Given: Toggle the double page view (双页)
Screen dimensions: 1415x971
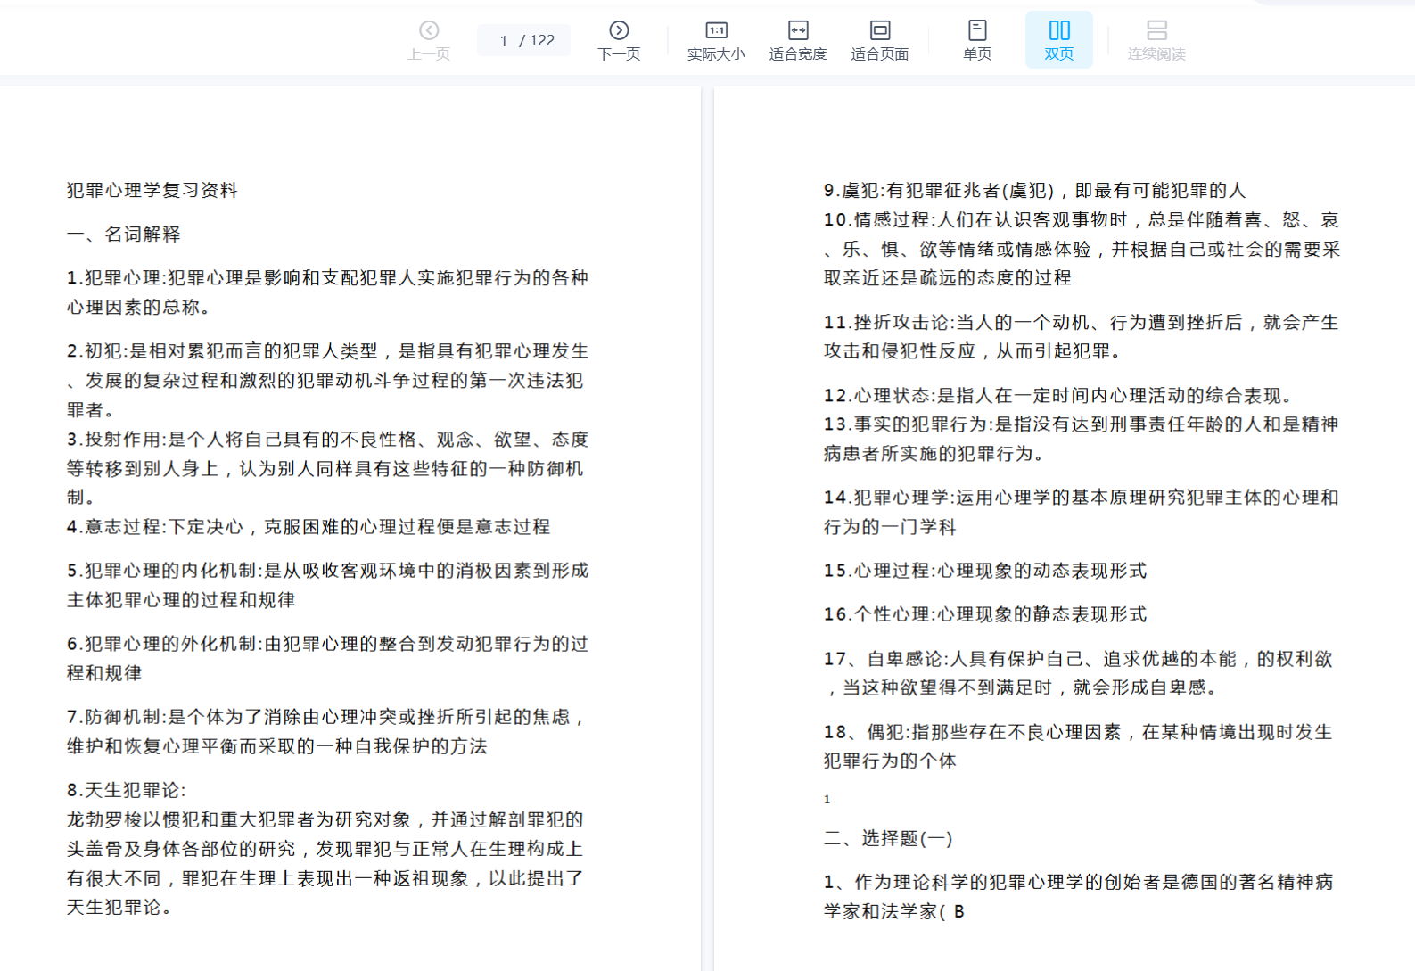Looking at the screenshot, I should 1058,40.
